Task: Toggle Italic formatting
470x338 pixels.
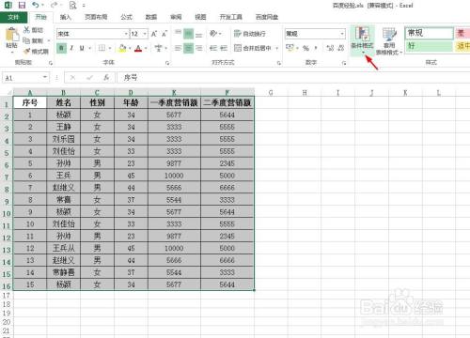Action: pyautogui.click(x=71, y=48)
